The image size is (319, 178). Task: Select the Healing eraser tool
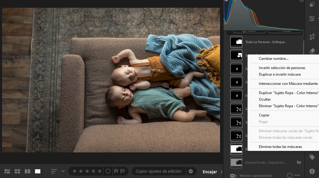tap(312, 51)
